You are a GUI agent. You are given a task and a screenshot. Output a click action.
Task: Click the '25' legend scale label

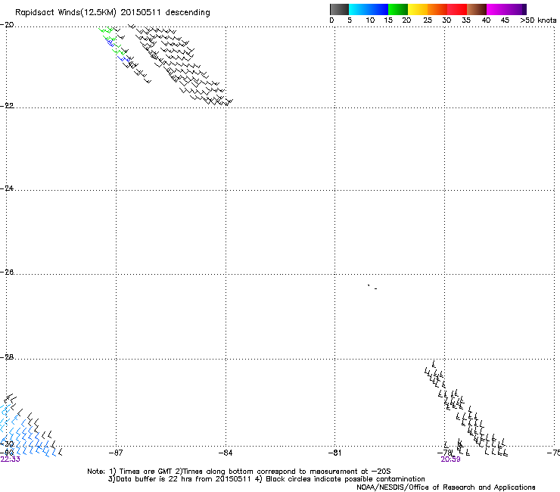click(428, 20)
